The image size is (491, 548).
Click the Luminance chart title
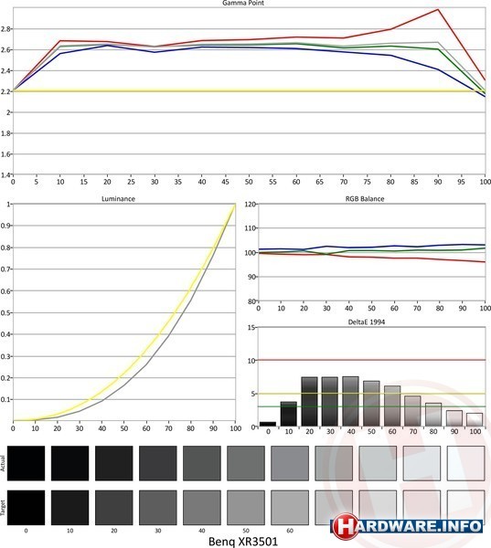118,199
